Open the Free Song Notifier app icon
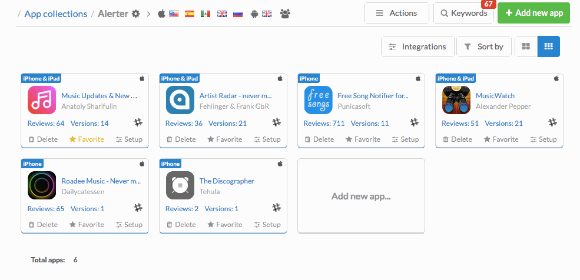 [318, 100]
